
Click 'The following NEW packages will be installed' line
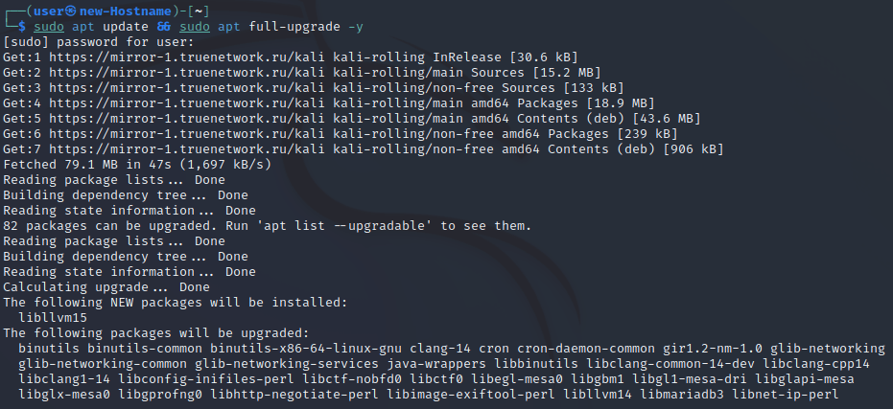(x=176, y=303)
